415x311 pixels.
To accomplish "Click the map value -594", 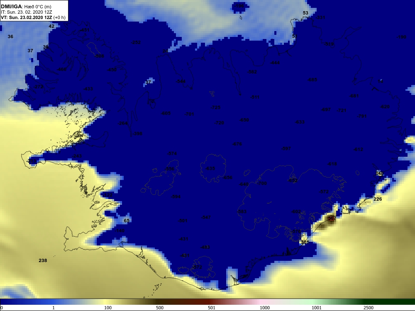I will 176,197.
